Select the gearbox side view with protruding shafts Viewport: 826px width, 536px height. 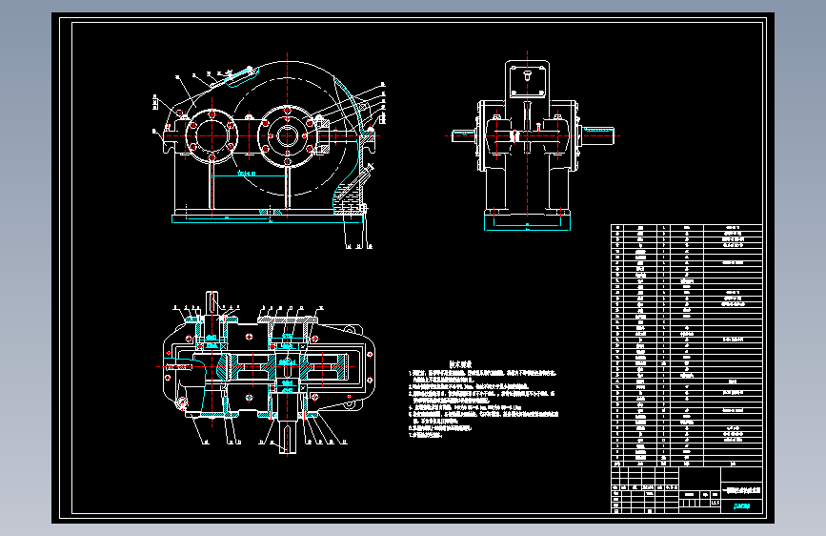point(532,141)
